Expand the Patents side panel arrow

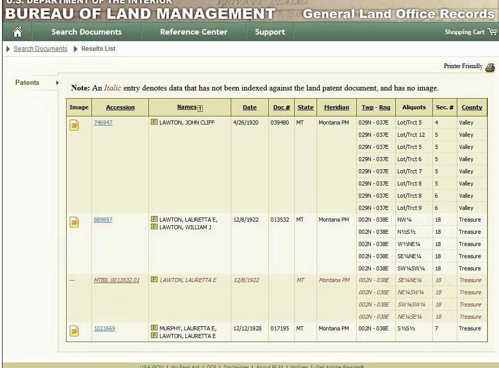(x=57, y=83)
